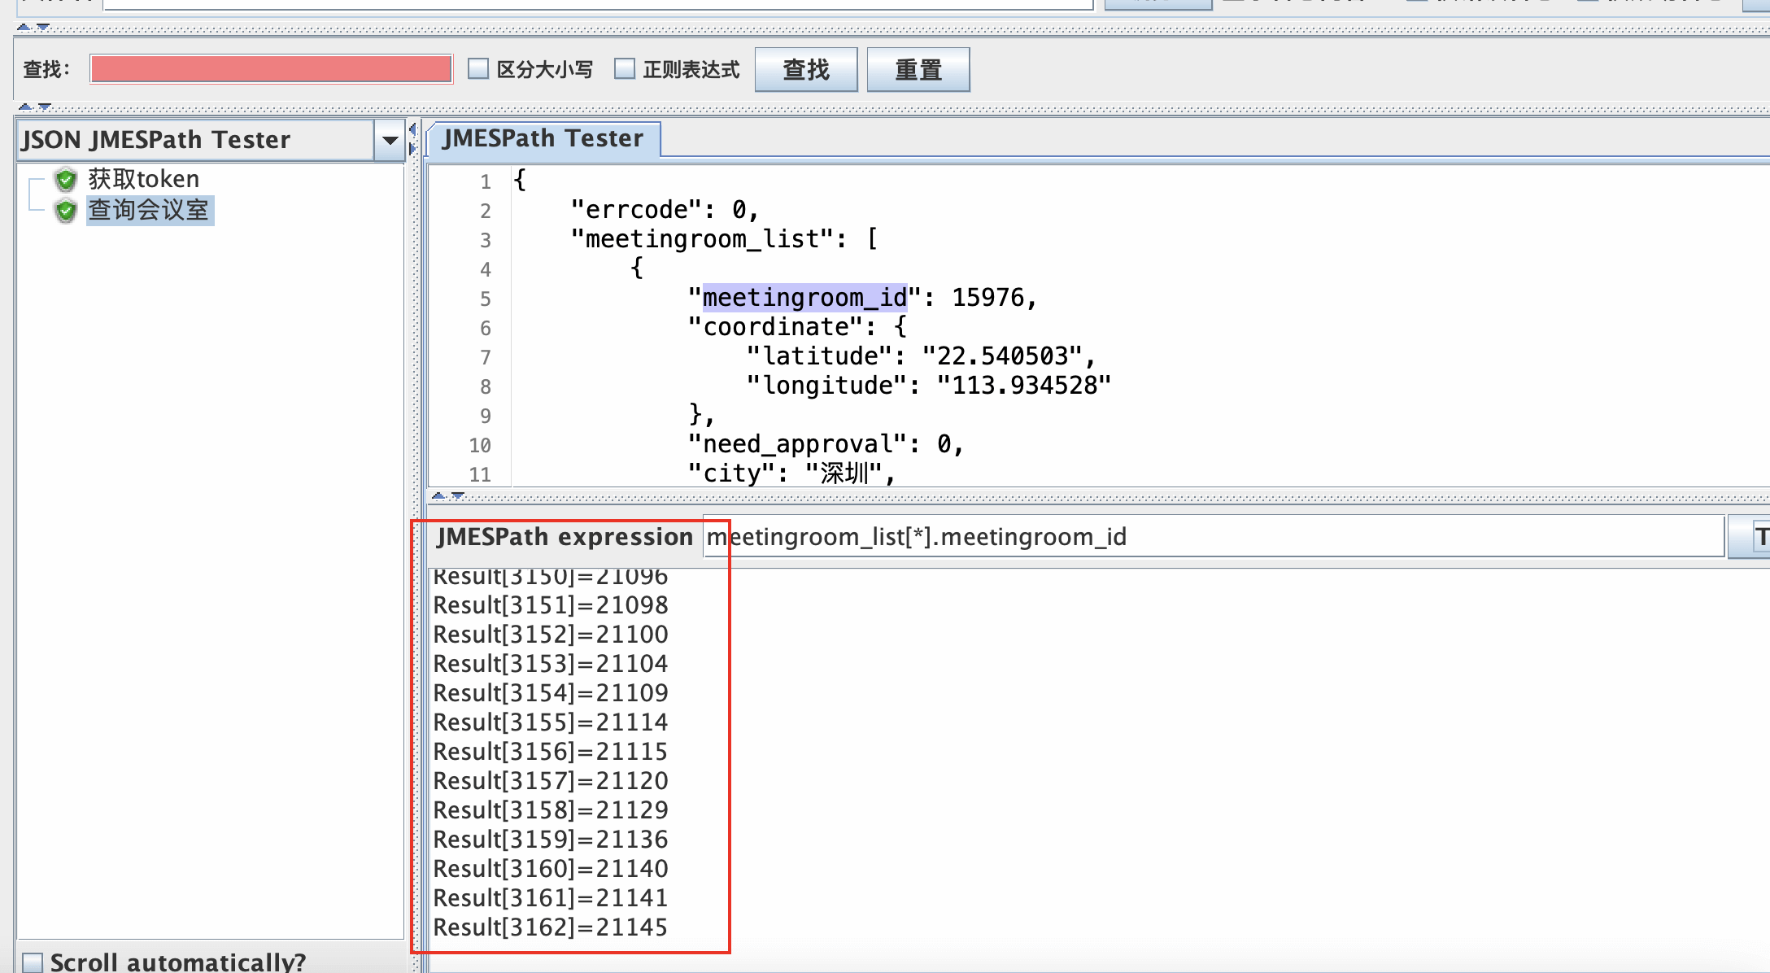The width and height of the screenshot is (1770, 973).
Task: Enable the 正则表达式 checkbox
Action: (625, 69)
